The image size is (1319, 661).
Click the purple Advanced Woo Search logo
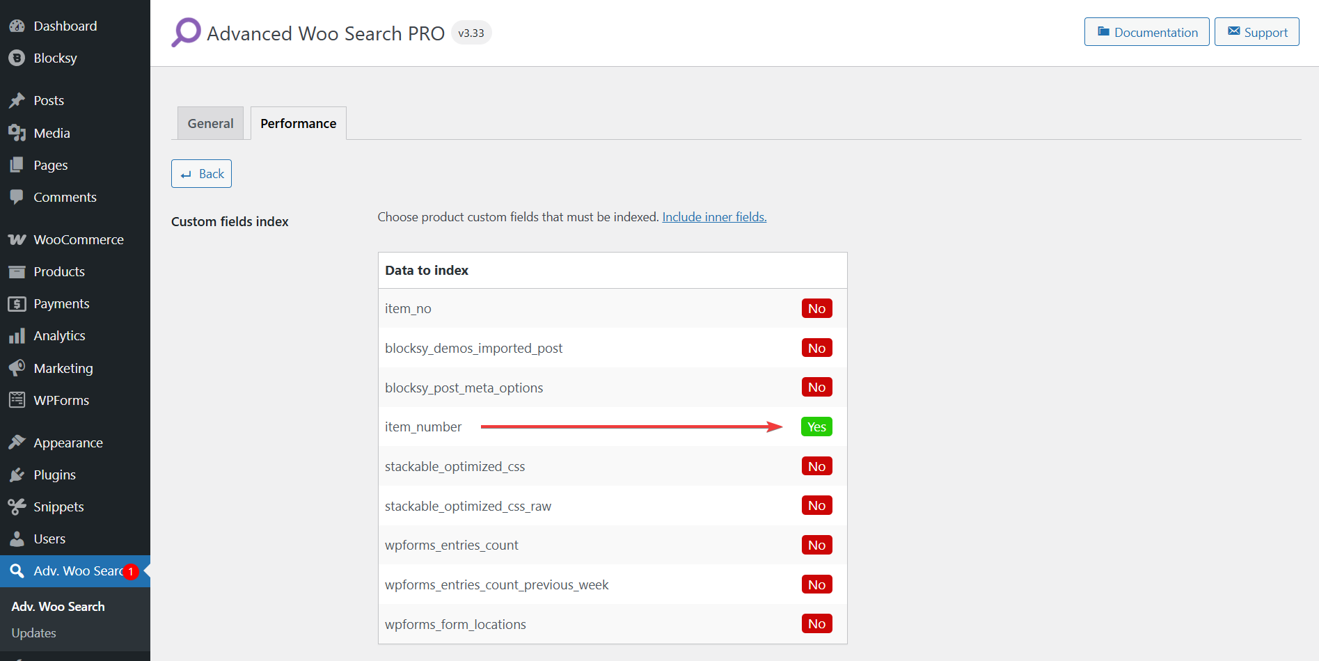[186, 33]
